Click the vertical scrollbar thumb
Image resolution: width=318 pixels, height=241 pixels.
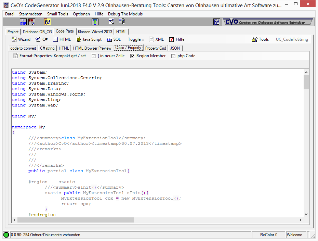pyautogui.click(x=306, y=82)
